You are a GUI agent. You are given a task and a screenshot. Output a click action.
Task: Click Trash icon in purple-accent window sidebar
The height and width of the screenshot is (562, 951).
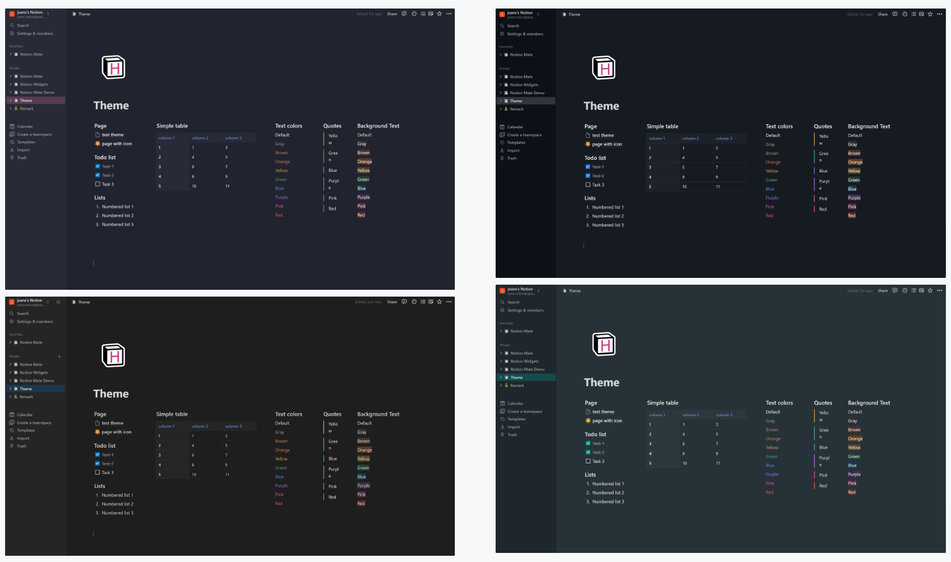point(12,158)
